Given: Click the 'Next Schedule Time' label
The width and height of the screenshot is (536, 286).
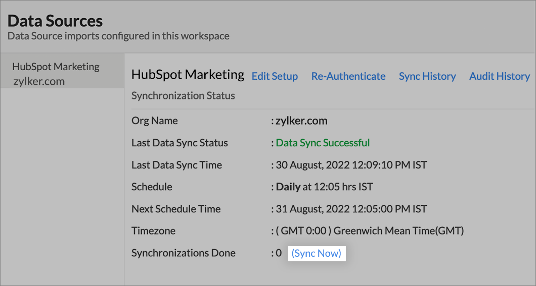Looking at the screenshot, I should pos(176,209).
